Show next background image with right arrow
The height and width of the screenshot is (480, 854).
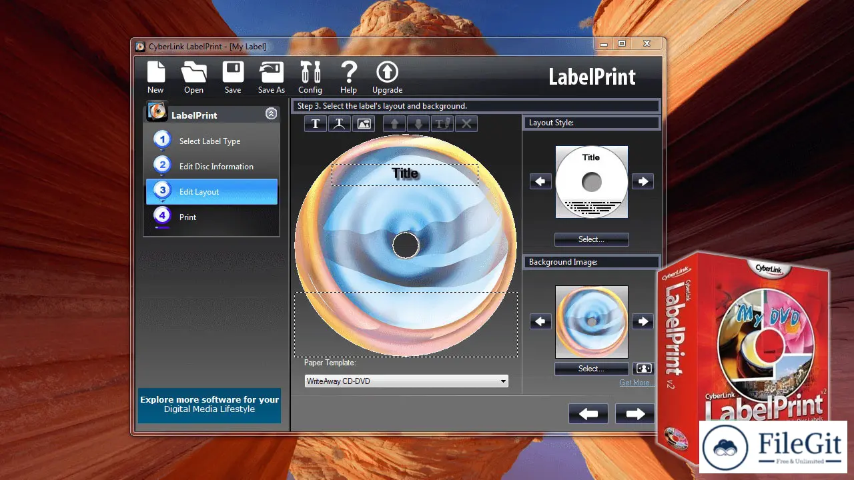tap(643, 321)
